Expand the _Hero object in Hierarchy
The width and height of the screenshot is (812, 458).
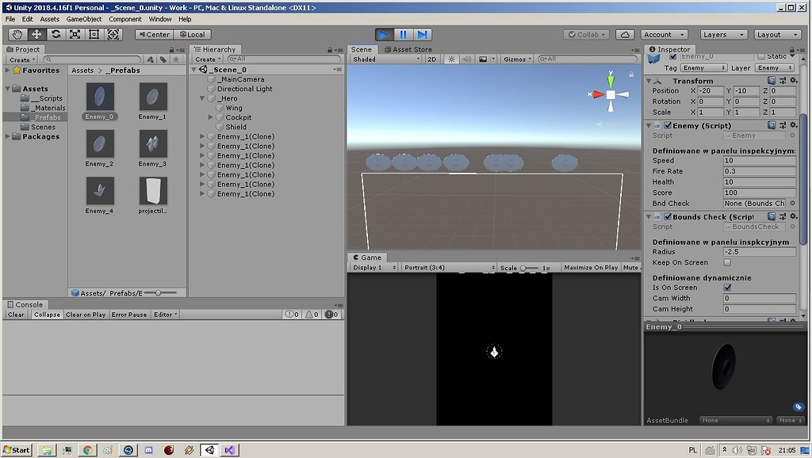pos(202,98)
